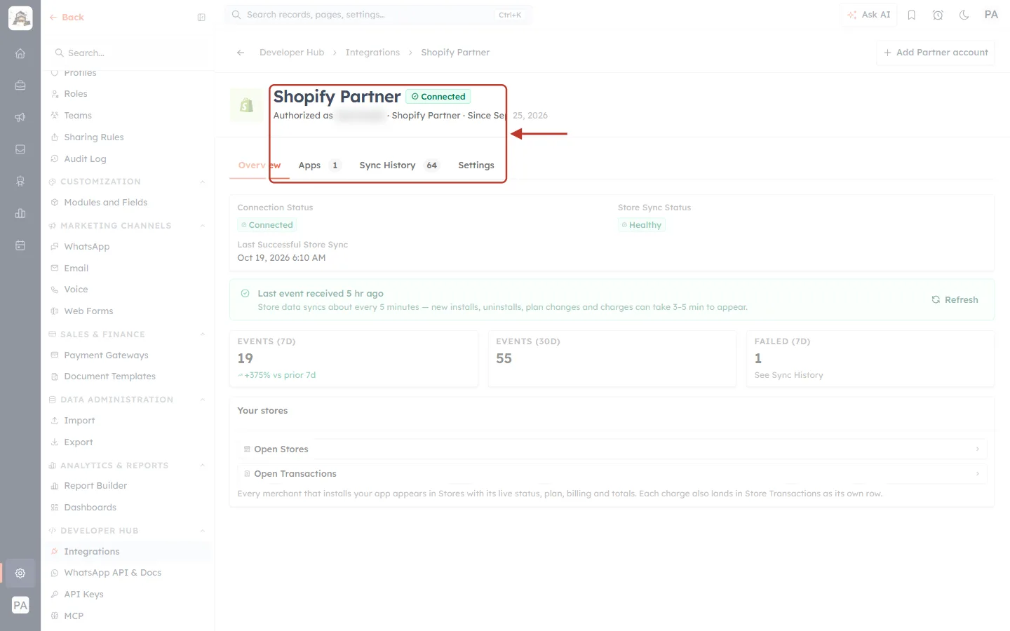Open the Open Stores row
1010x631 pixels.
612,449
